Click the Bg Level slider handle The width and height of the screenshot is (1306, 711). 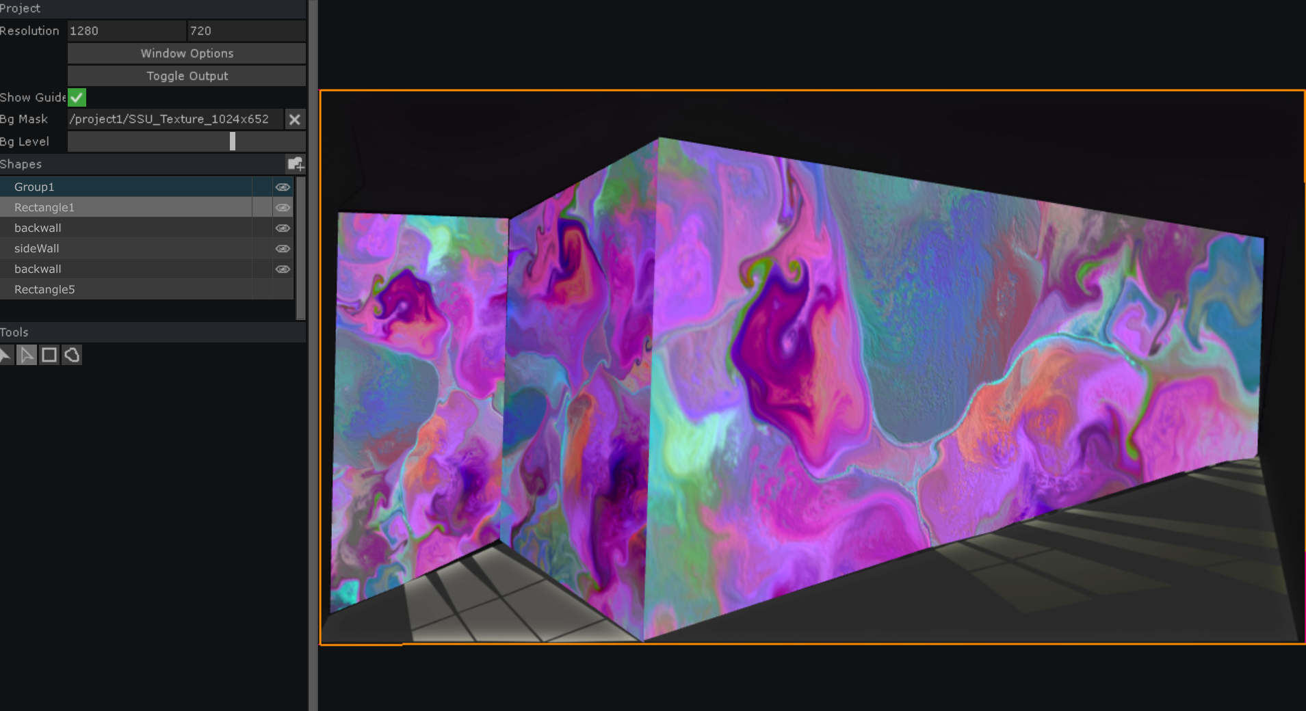tap(232, 141)
